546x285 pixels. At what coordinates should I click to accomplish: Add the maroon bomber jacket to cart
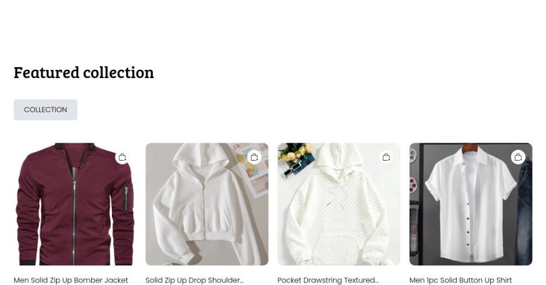pos(122,157)
